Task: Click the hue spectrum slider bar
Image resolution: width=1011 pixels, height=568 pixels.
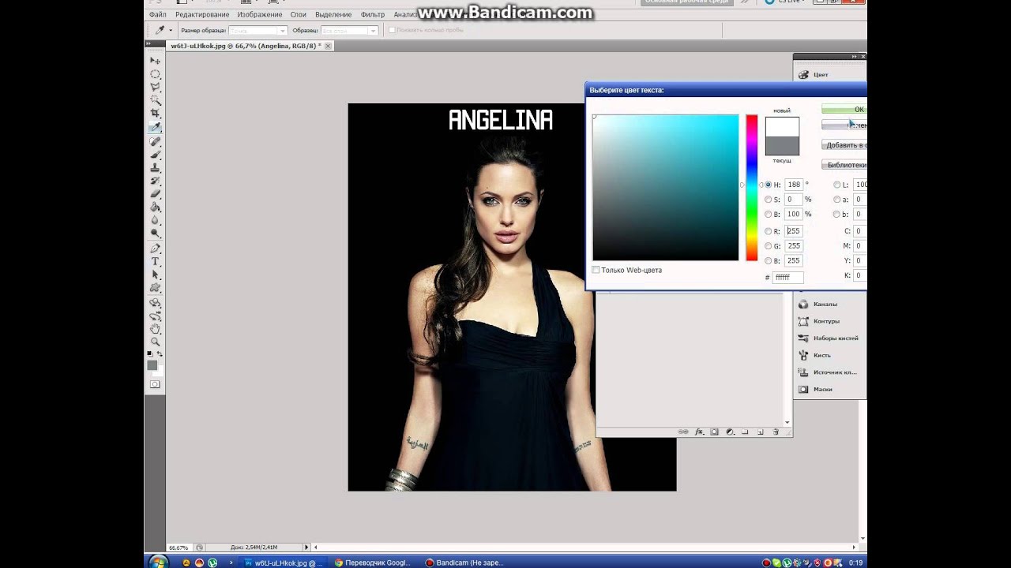Action: coord(752,188)
